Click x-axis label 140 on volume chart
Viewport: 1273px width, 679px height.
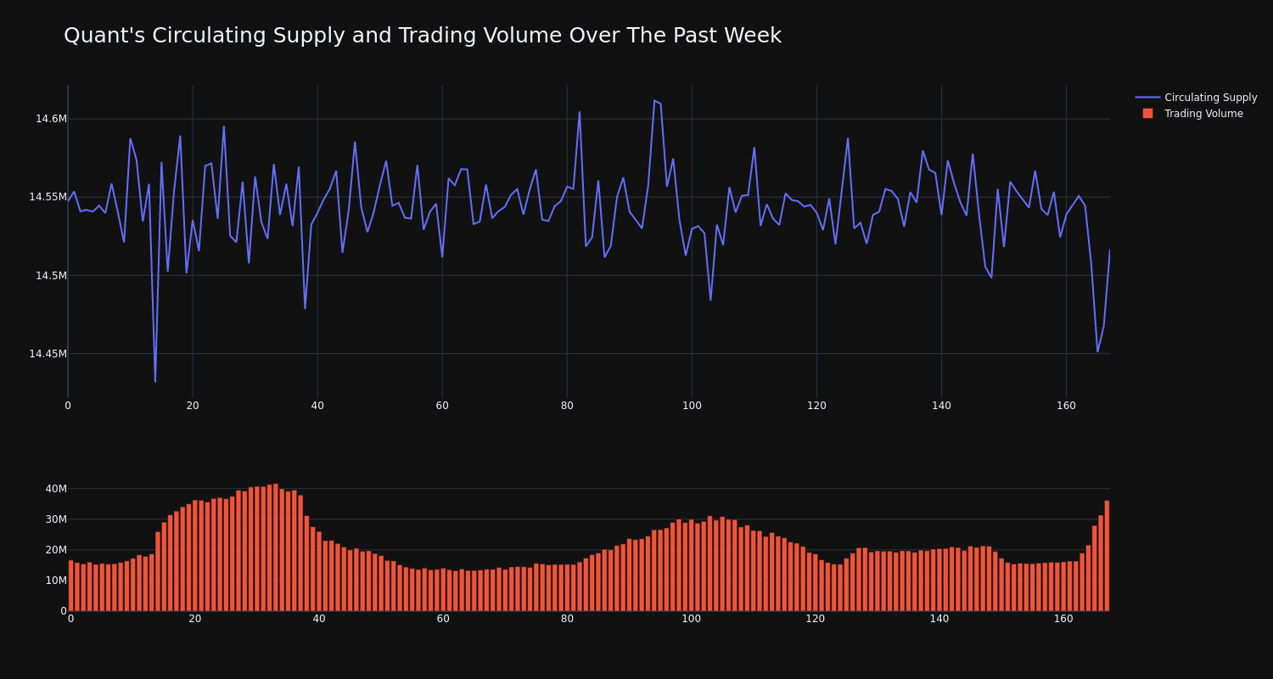[939, 619]
